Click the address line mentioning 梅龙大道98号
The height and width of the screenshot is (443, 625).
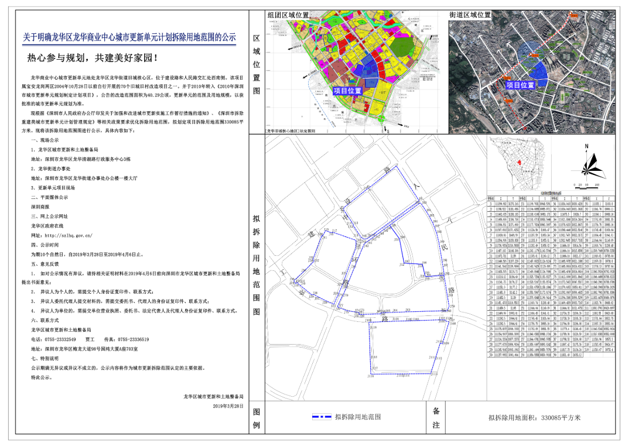pos(84,349)
